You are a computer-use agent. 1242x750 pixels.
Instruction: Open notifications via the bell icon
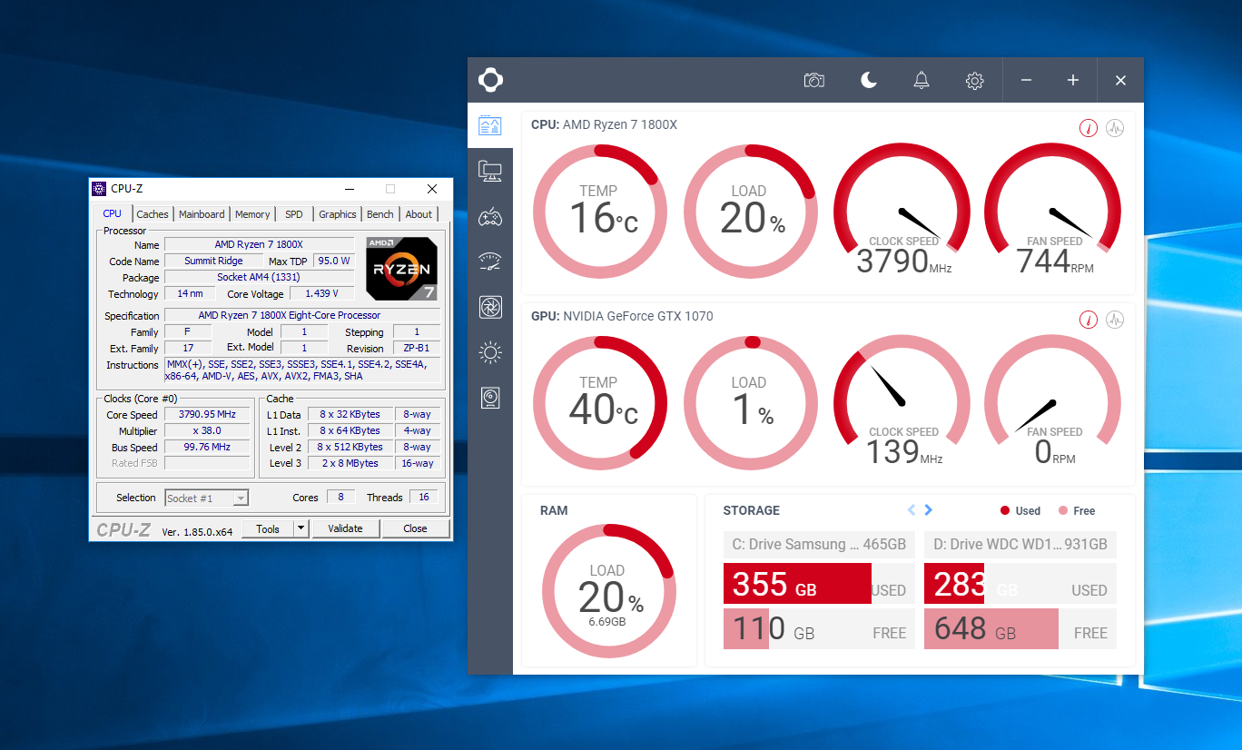[922, 81]
